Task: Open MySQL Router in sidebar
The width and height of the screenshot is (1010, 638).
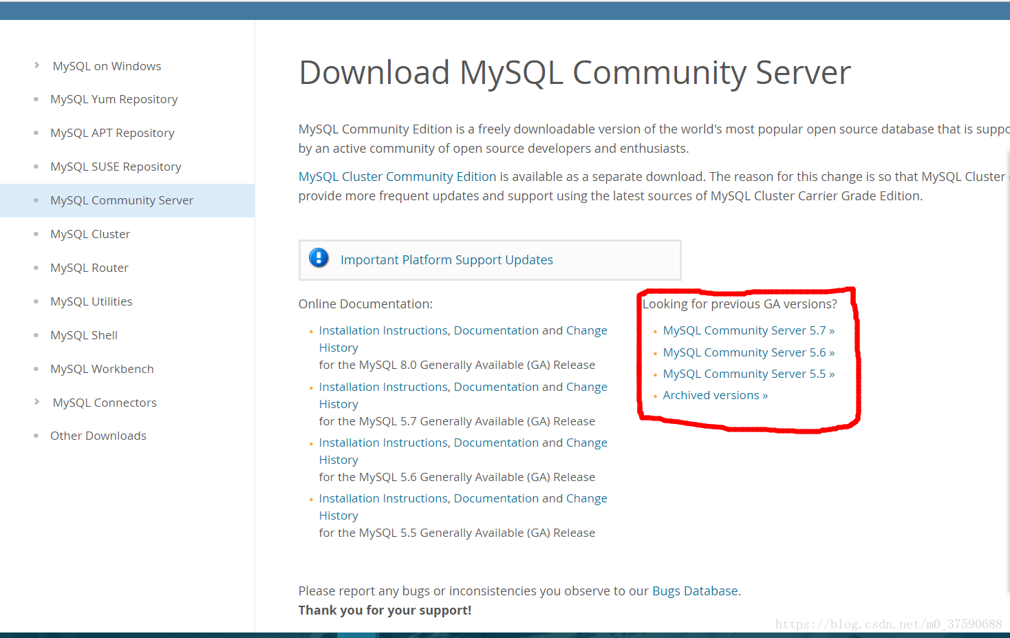Action: pos(89,268)
